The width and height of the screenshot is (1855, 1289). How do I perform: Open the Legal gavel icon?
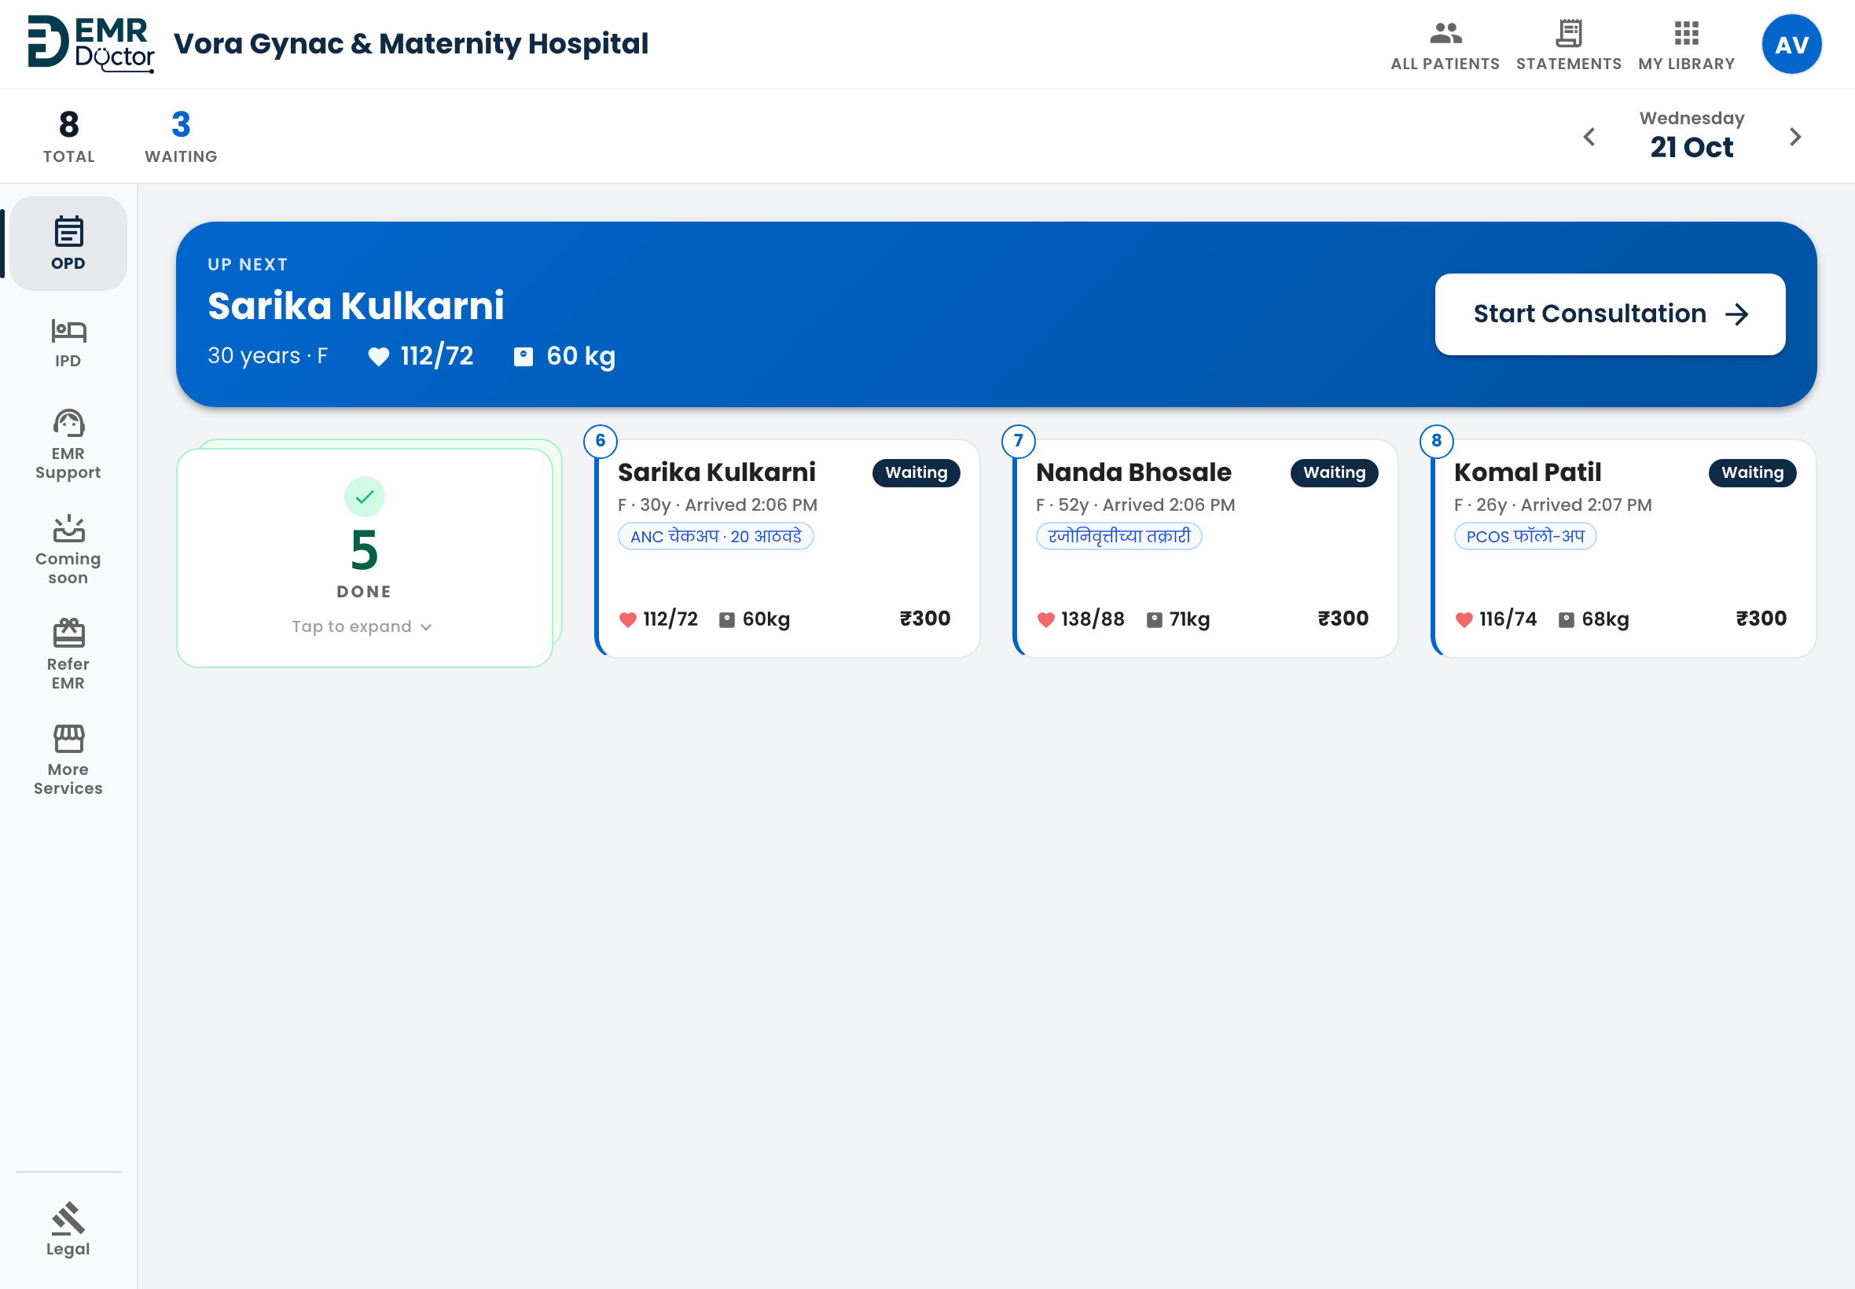(68, 1219)
